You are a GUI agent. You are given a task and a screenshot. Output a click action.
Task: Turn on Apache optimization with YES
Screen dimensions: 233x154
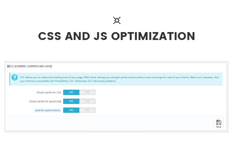click(x=71, y=110)
